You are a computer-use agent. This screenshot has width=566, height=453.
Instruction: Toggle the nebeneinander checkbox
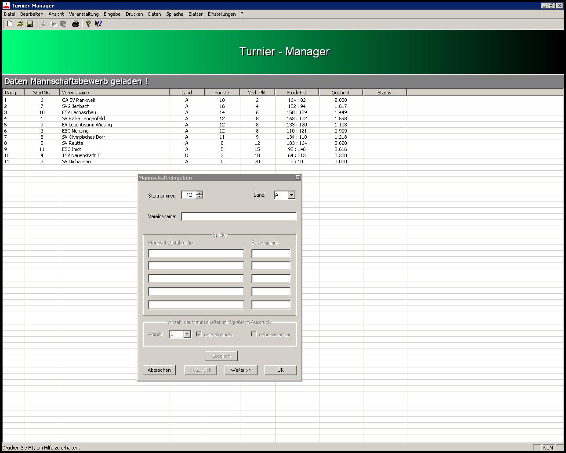(x=254, y=334)
